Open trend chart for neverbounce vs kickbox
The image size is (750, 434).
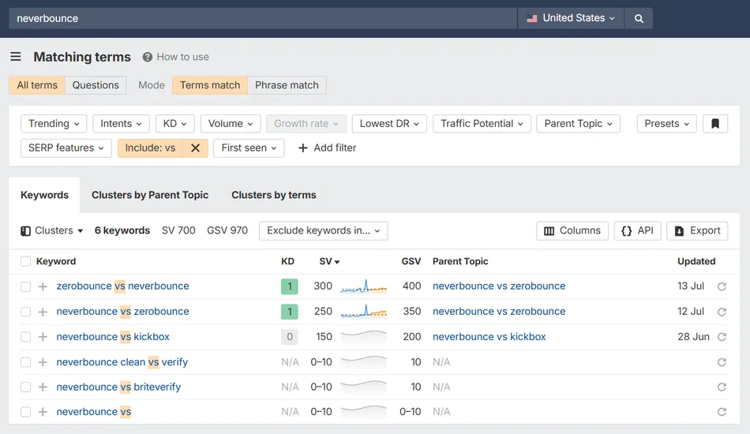(363, 336)
